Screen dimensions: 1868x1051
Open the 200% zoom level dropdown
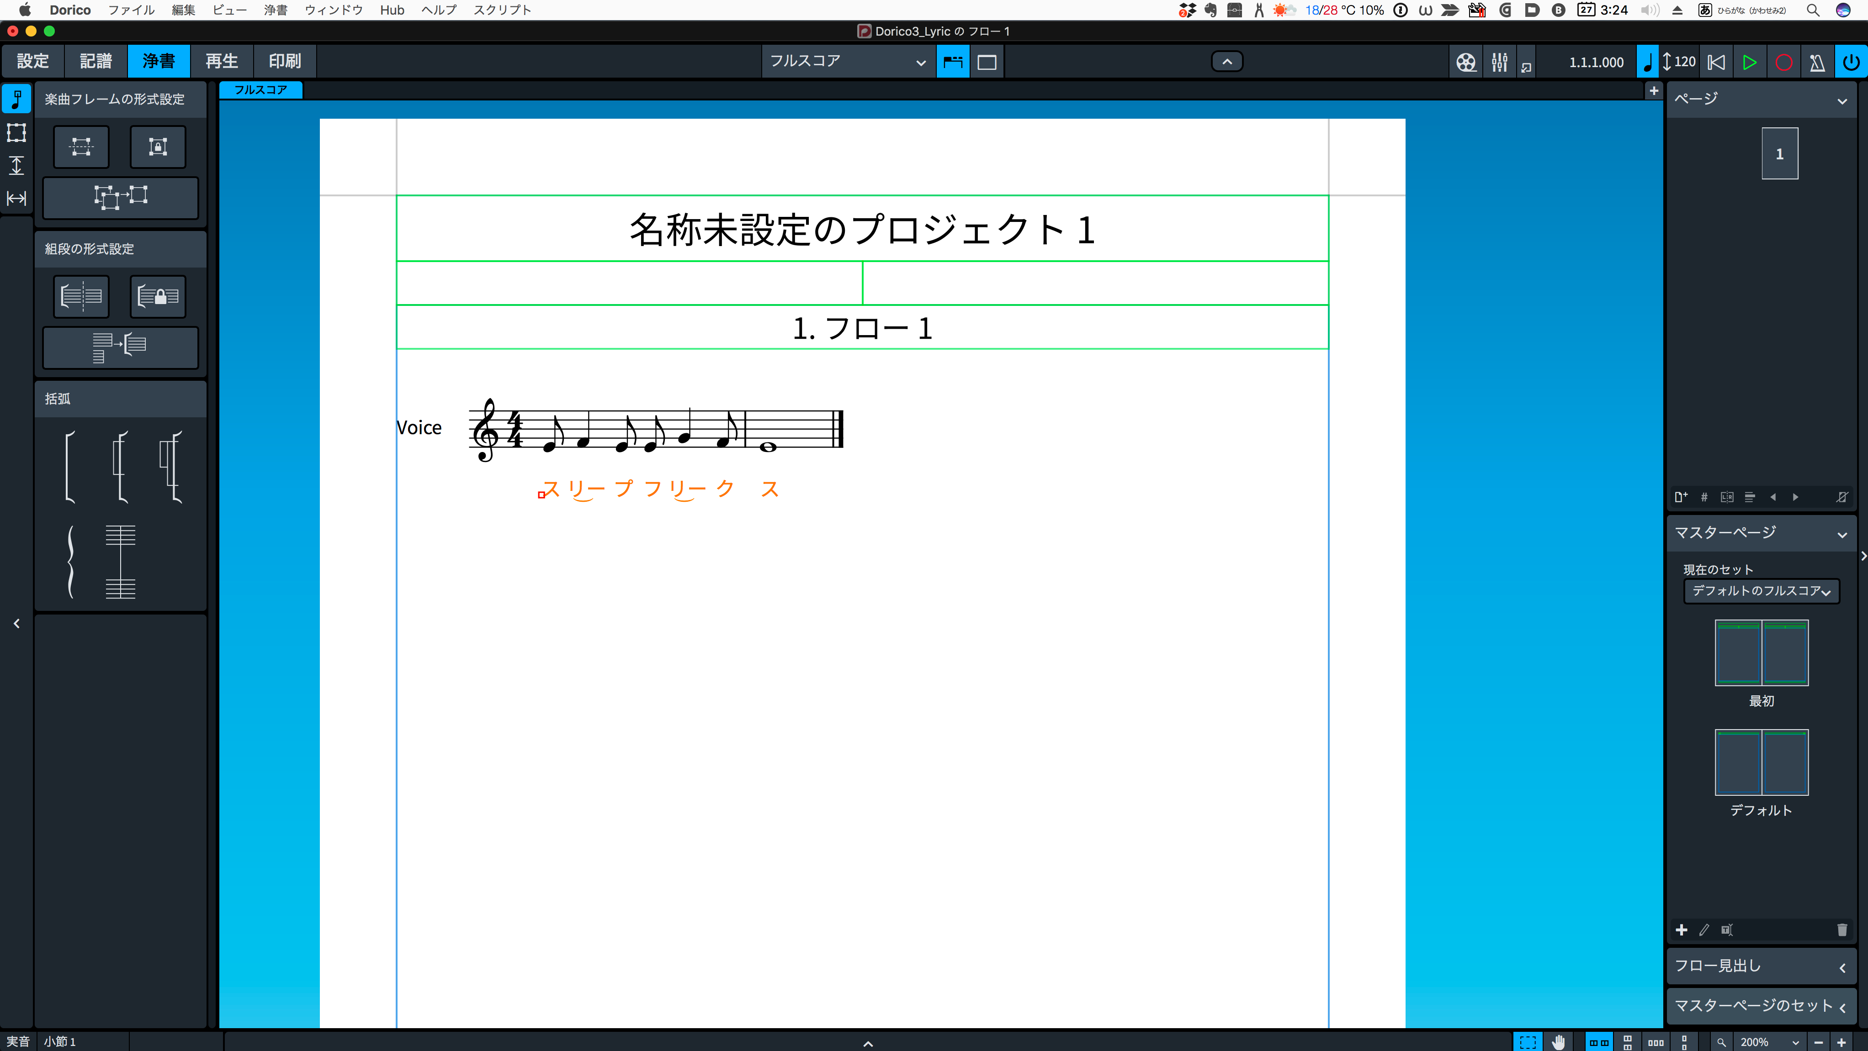click(1769, 1042)
